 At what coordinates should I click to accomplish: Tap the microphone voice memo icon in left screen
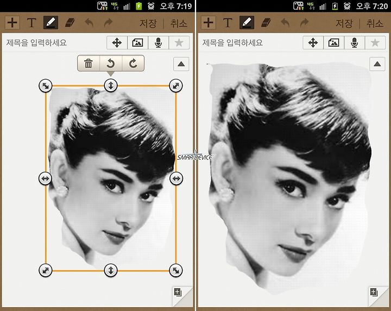[x=159, y=43]
